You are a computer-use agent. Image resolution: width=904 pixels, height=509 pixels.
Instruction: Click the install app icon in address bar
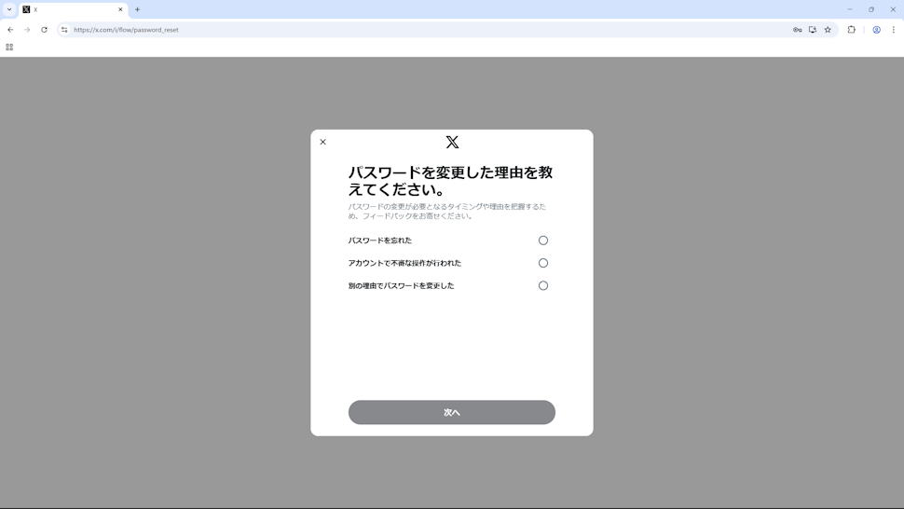tap(813, 30)
